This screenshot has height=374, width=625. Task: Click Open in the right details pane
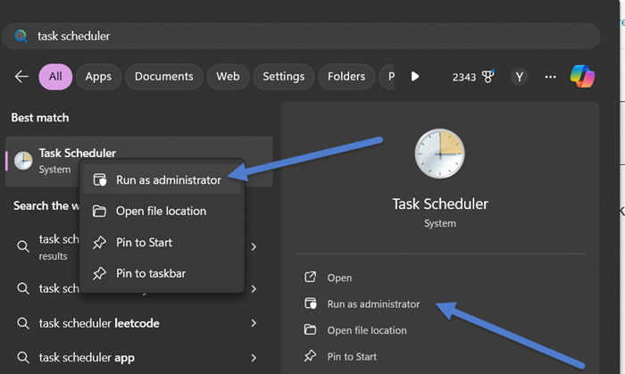click(339, 278)
